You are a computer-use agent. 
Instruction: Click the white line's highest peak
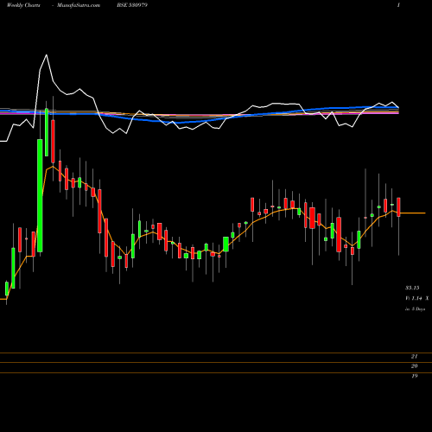[x=47, y=54]
